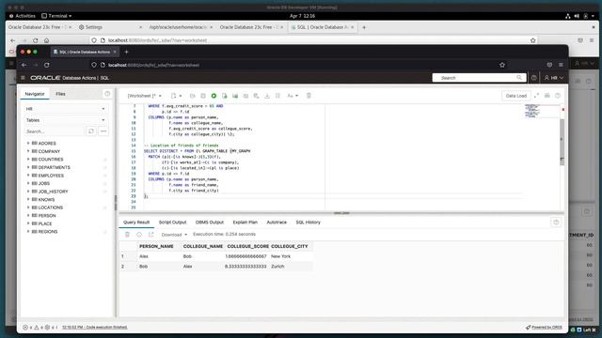The image size is (602, 338).
Task: Bookmark this page with the star icon
Action: (502, 65)
